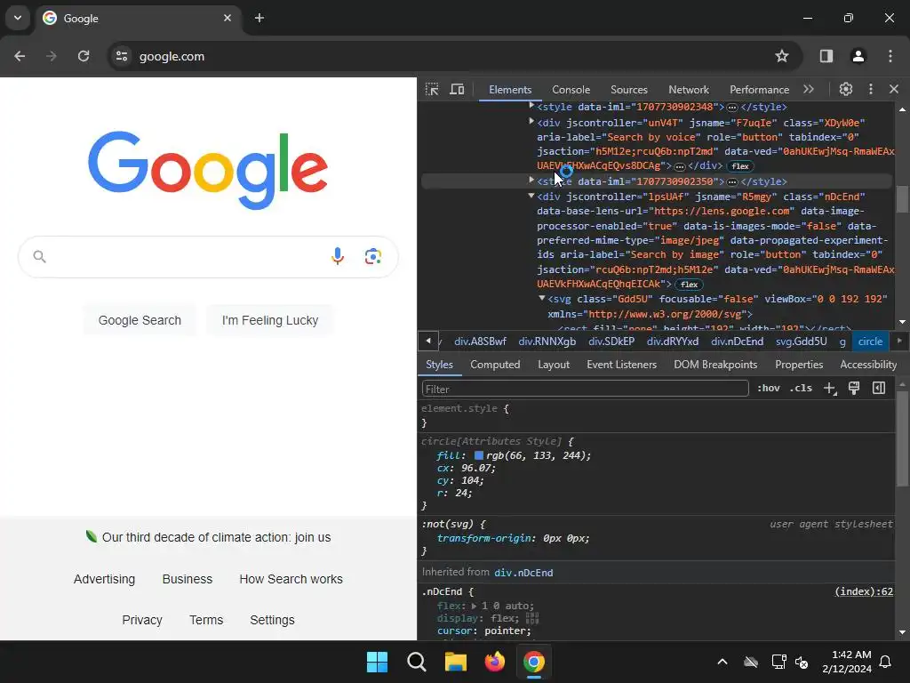This screenshot has height=683, width=910.
Task: Reload the page
Action: click(x=84, y=56)
